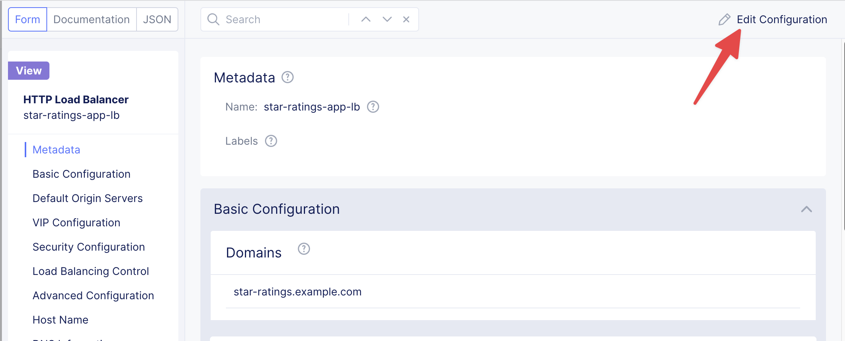The height and width of the screenshot is (341, 845).
Task: Click the next search result down arrow
Action: pyautogui.click(x=387, y=19)
